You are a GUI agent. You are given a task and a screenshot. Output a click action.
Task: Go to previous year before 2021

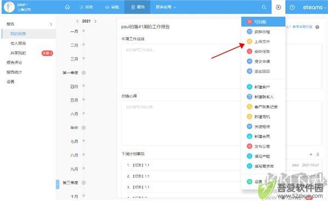click(77, 21)
